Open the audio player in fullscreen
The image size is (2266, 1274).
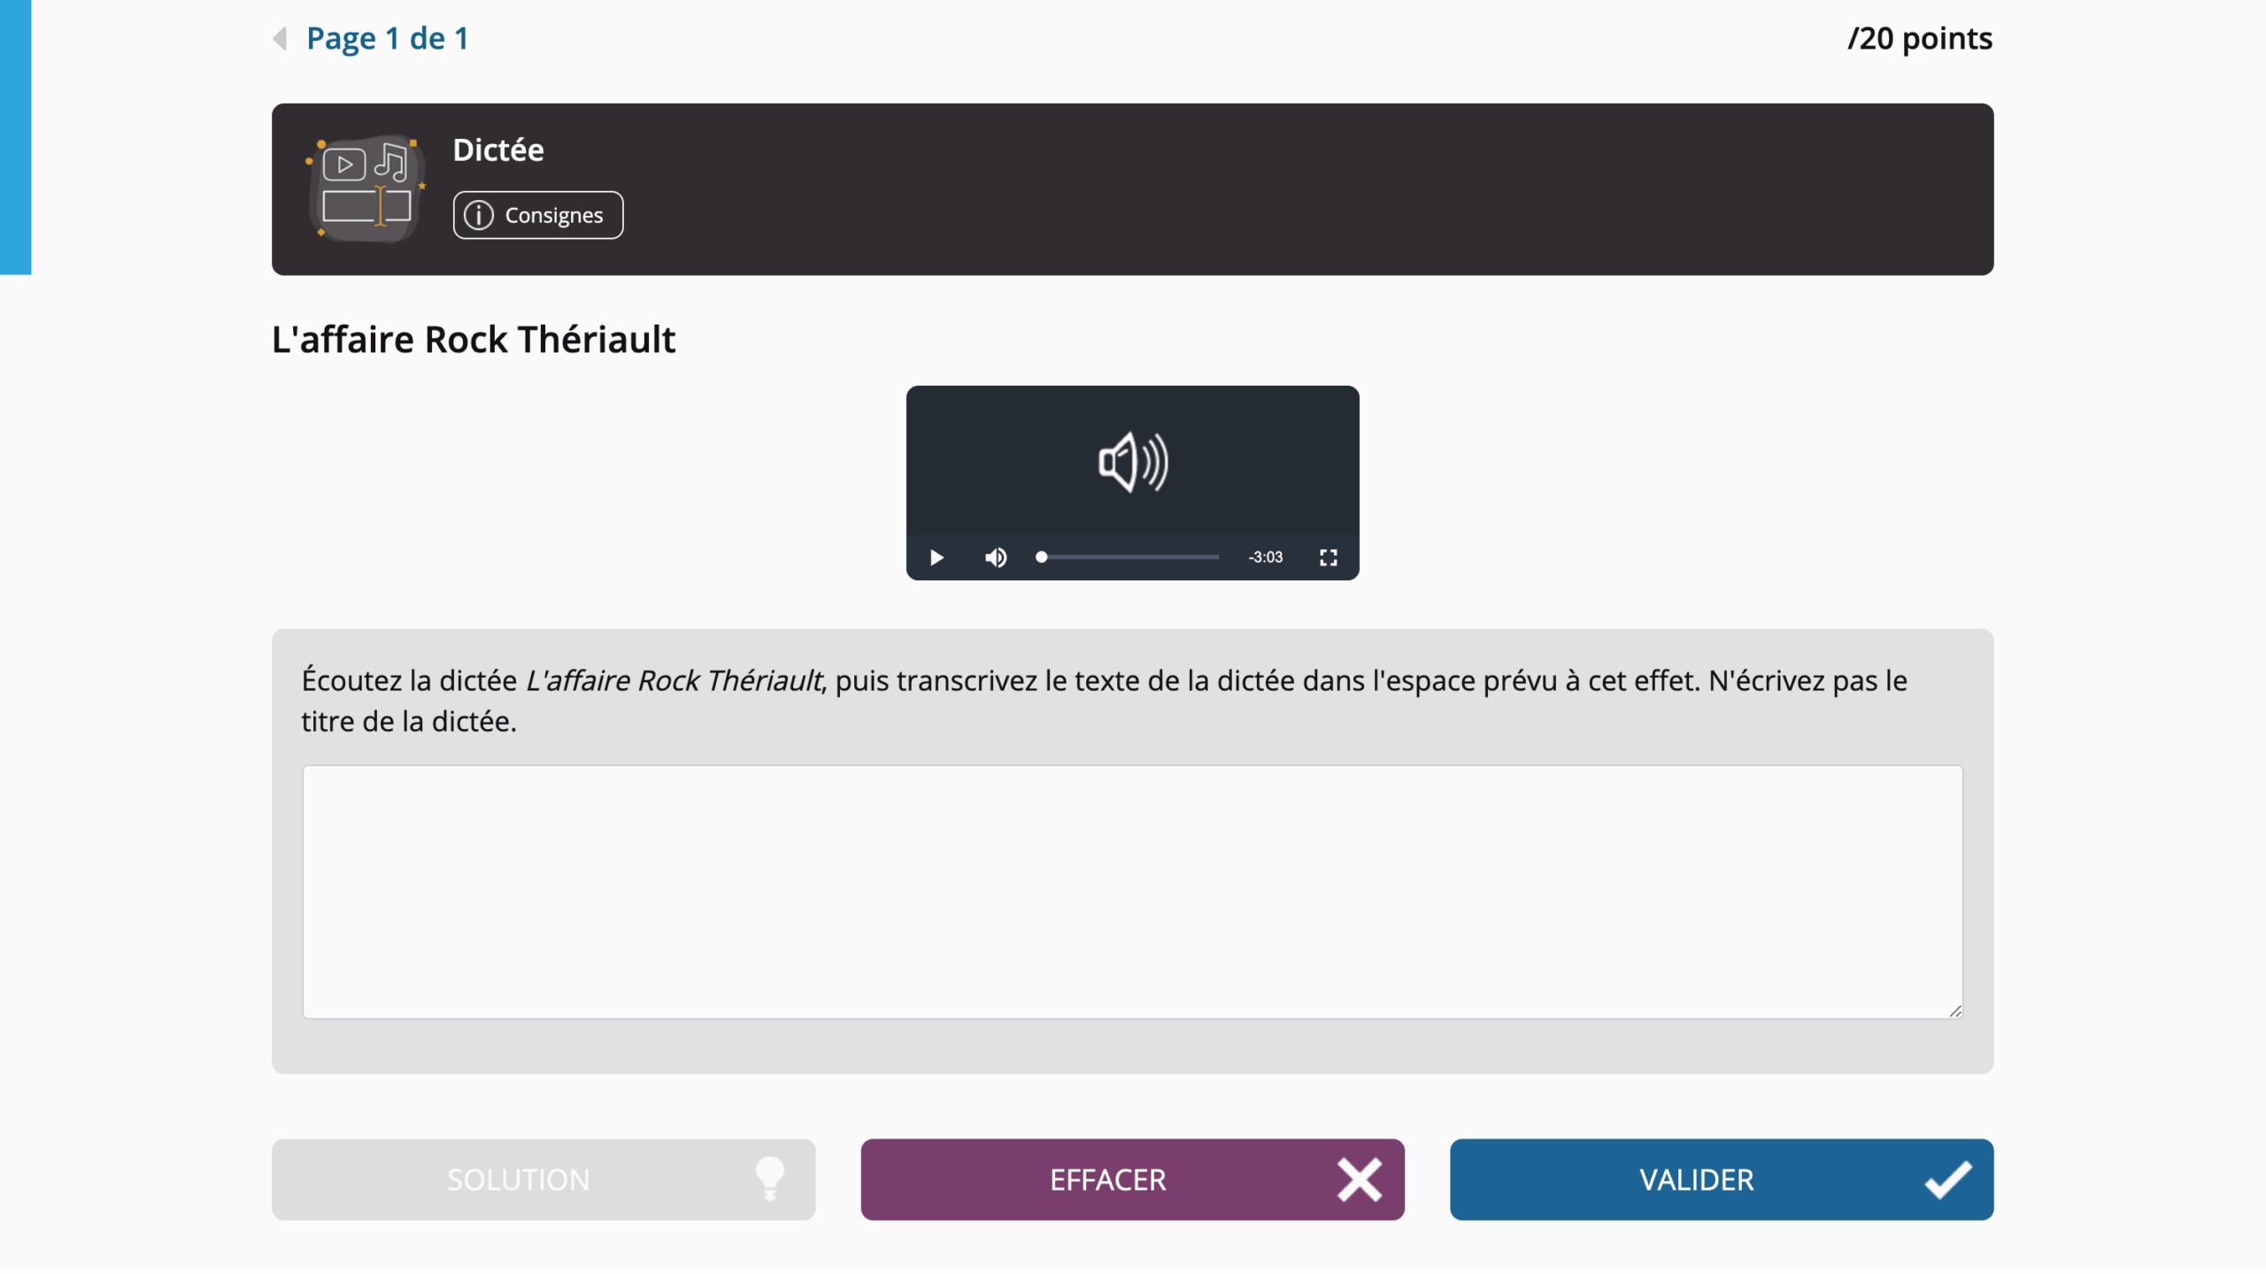point(1328,557)
